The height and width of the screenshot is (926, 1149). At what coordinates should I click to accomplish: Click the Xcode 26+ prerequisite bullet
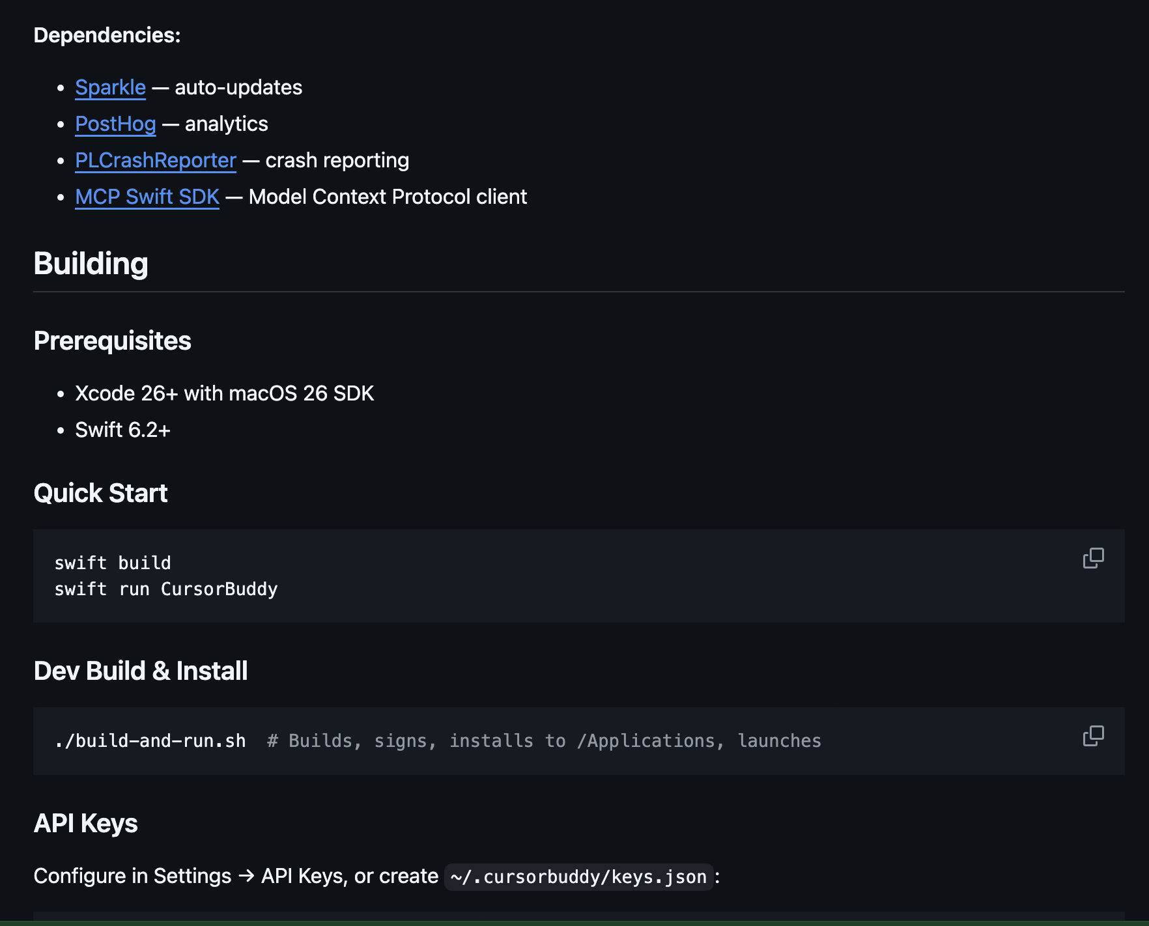click(x=225, y=393)
